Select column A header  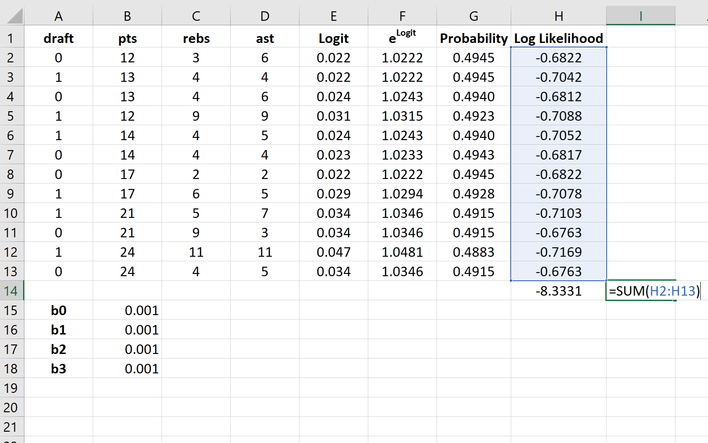pos(58,16)
